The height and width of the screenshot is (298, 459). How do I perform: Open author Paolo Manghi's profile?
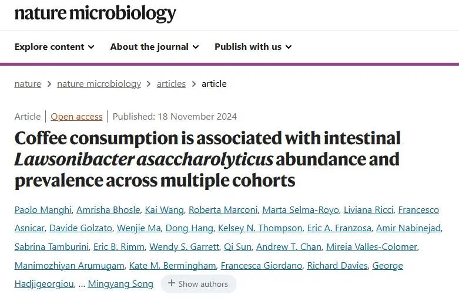[43, 210]
